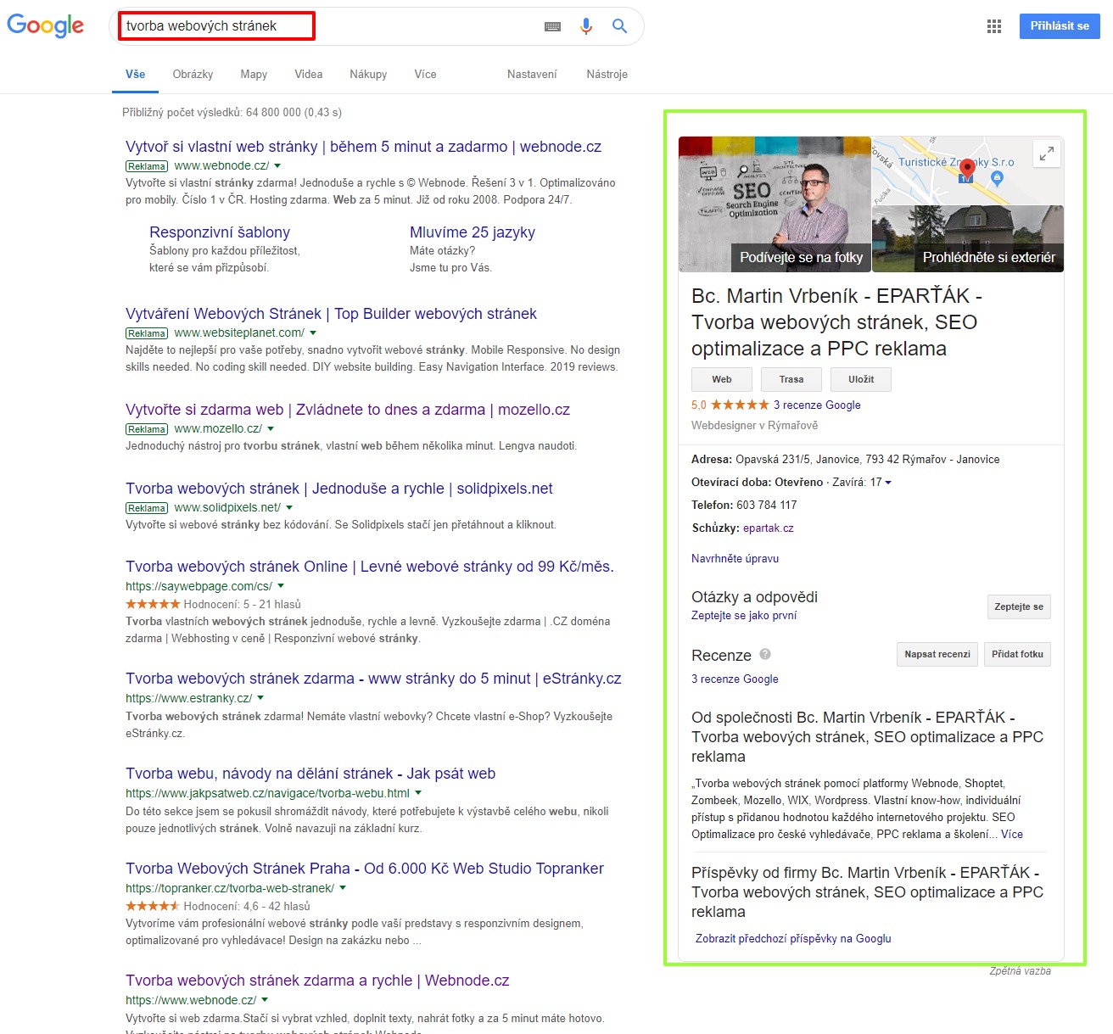
Task: Open the Responzivní šablony sitelink
Action: click(x=220, y=232)
